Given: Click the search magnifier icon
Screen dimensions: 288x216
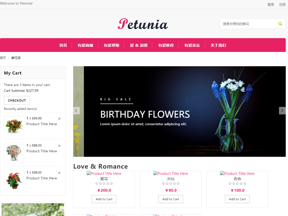Looking at the screenshot, I should (280, 24).
